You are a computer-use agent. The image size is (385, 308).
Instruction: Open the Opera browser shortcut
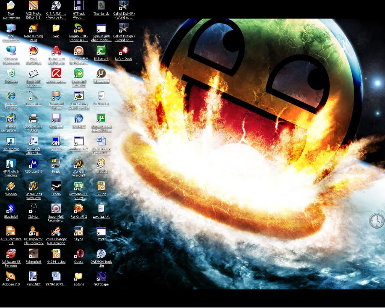pyautogui.click(x=79, y=254)
